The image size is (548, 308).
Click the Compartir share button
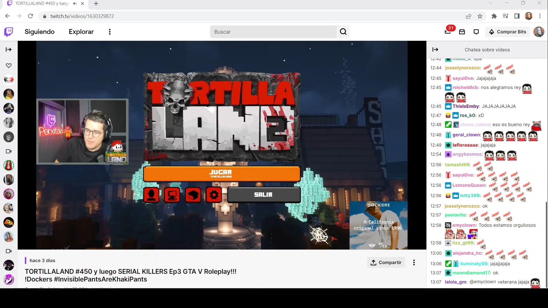pyautogui.click(x=386, y=262)
